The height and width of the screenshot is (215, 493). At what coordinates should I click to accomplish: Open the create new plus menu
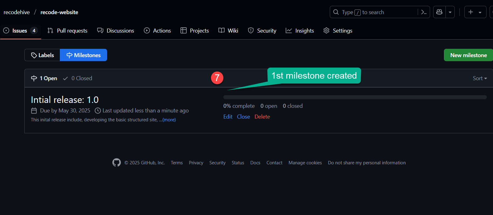475,12
